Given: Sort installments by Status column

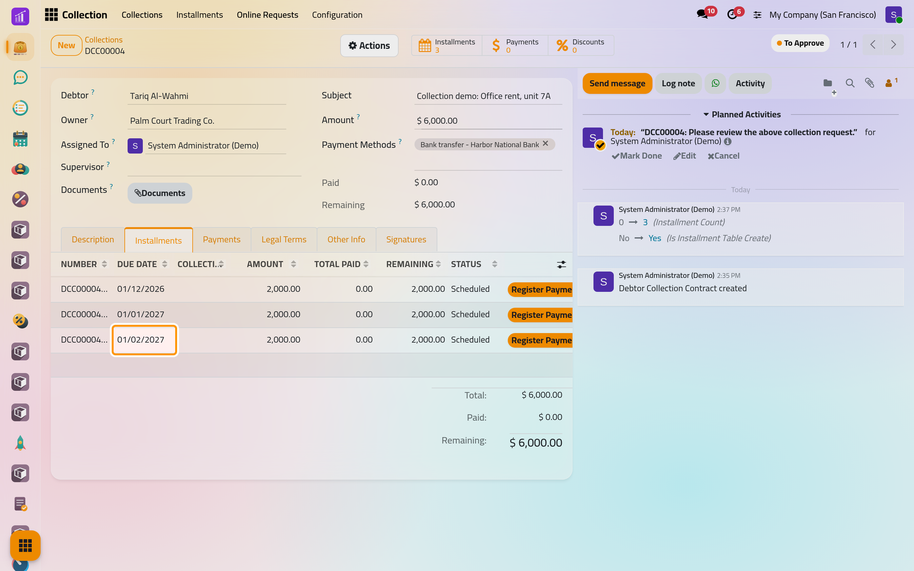Looking at the screenshot, I should coord(474,264).
